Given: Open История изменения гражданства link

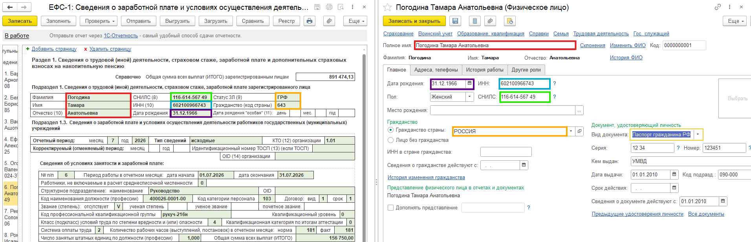Looking at the screenshot, I should [x=426, y=178].
